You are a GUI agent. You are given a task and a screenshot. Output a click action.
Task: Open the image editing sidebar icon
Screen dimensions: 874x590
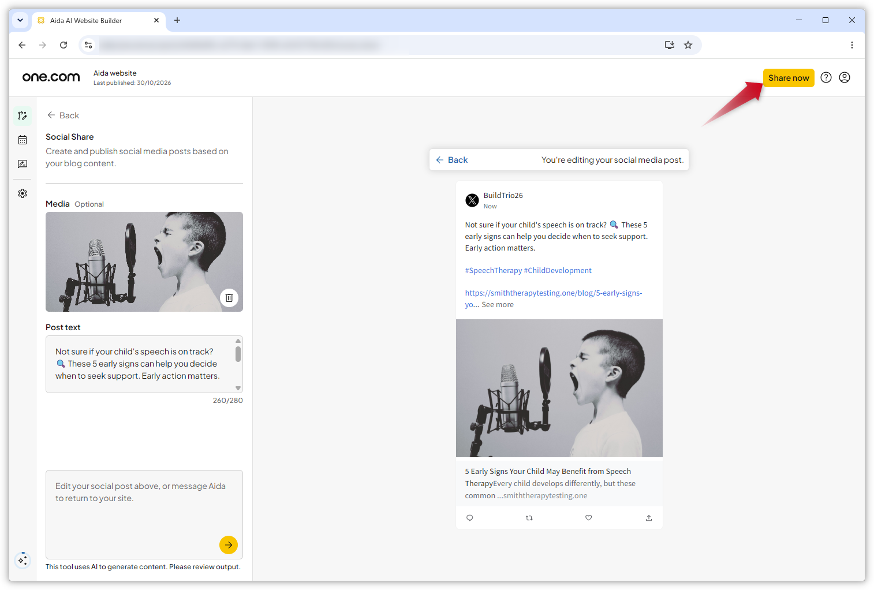point(23,164)
